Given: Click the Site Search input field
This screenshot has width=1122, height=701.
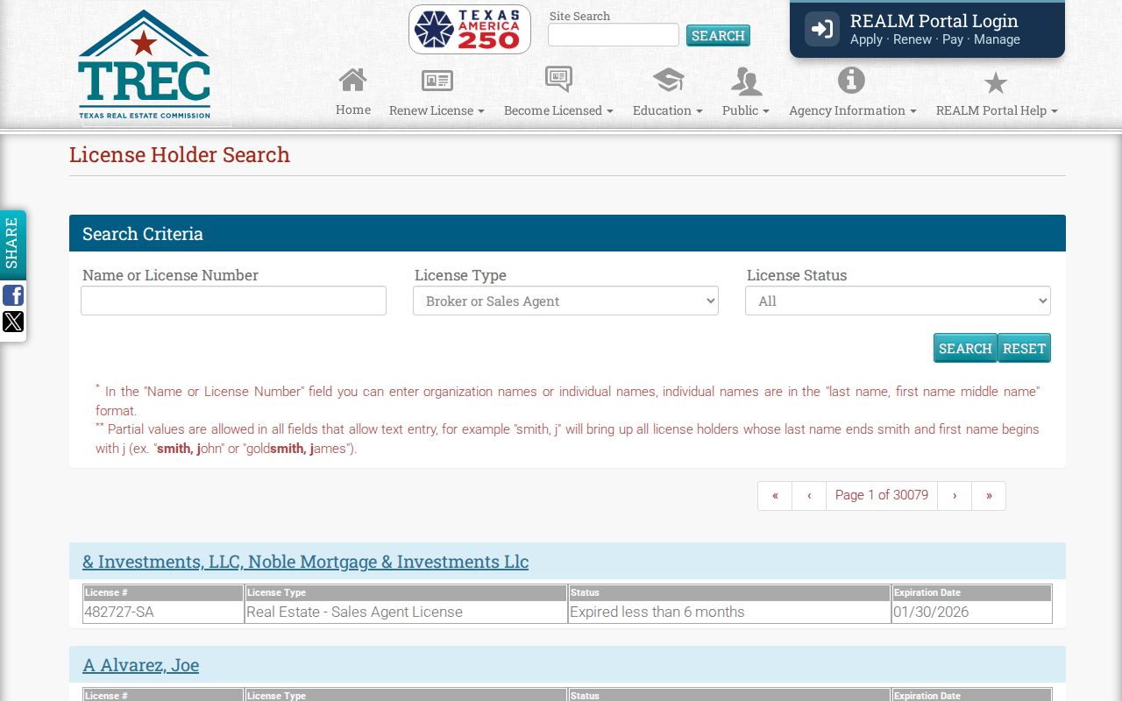Looking at the screenshot, I should [x=614, y=35].
